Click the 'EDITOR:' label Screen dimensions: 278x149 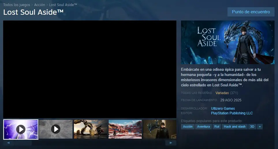[x=187, y=113]
